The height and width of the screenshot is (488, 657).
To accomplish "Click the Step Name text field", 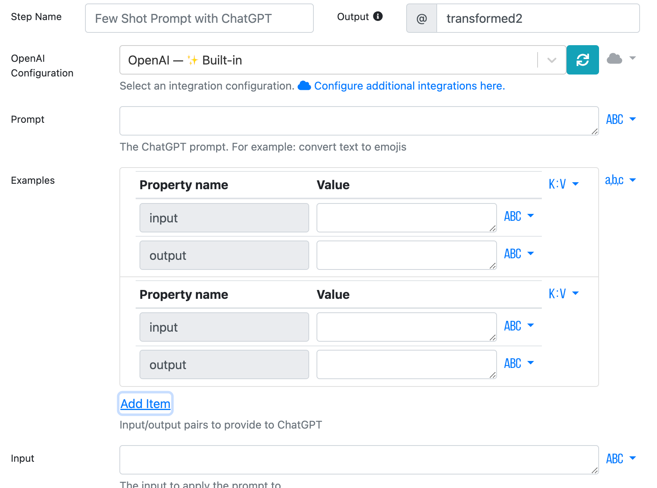I will coord(199,19).
